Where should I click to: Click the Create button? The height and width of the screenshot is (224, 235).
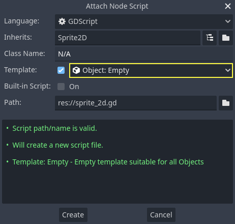[73, 215]
